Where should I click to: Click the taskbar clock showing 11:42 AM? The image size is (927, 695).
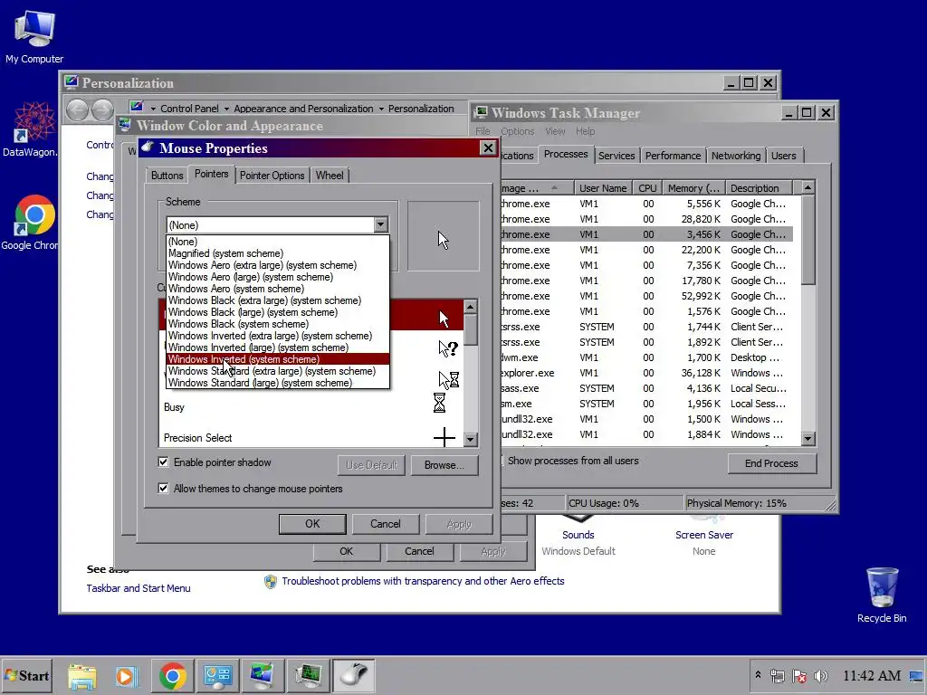click(872, 675)
